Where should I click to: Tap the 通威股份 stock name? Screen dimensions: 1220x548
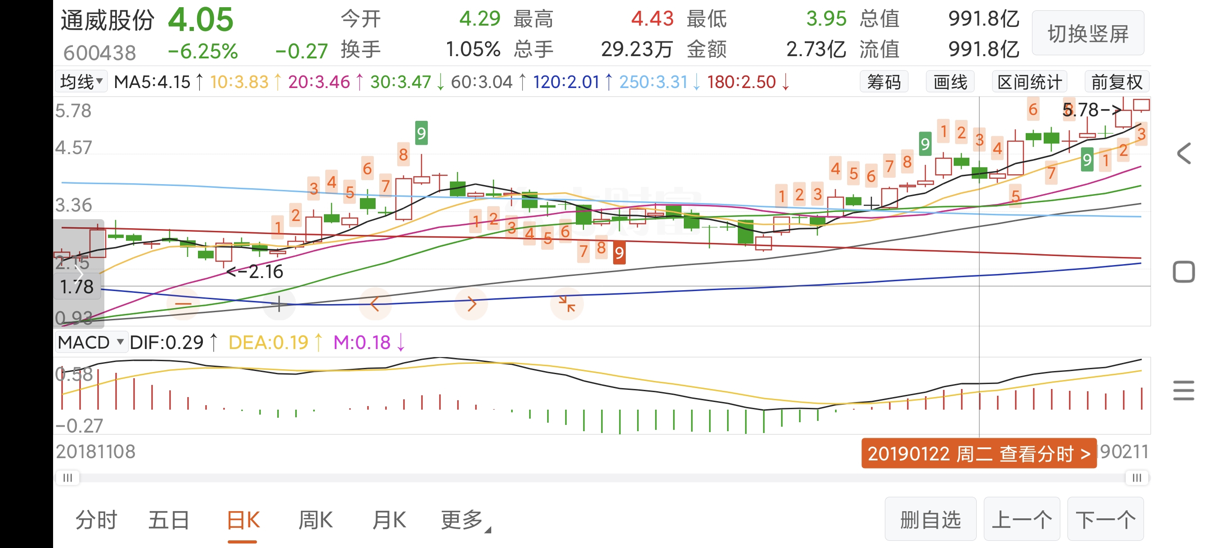point(108,20)
